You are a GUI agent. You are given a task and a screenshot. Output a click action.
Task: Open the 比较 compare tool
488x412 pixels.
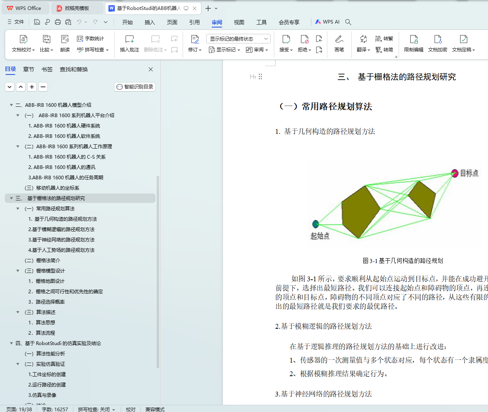(46, 44)
